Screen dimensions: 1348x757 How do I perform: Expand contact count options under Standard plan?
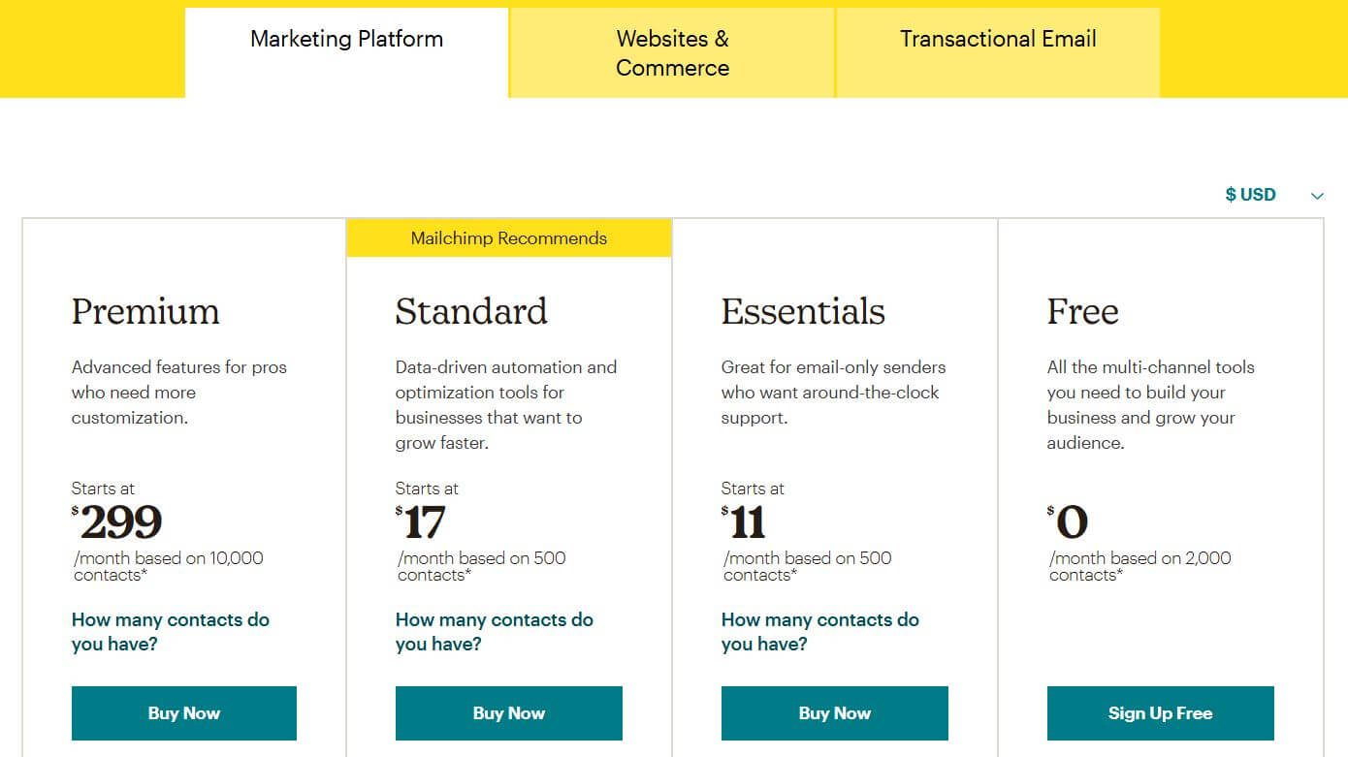click(x=495, y=632)
